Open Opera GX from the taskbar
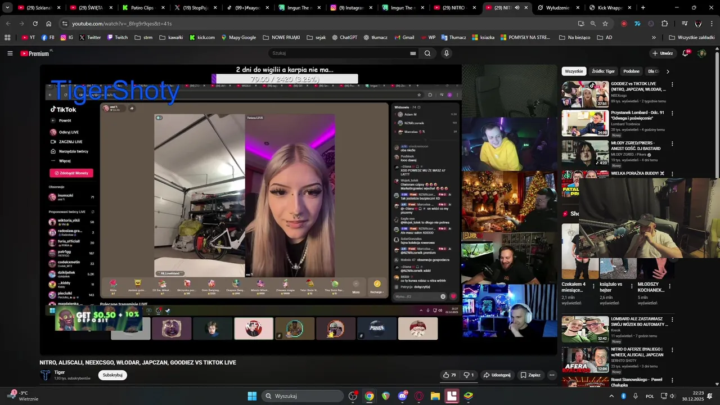Viewport: 720px width, 405px height. tap(418, 396)
